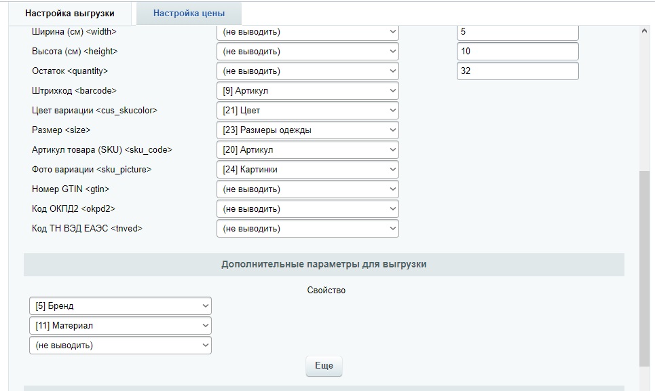
Task: Click the quantity default value field containing 32
Action: [x=517, y=71]
